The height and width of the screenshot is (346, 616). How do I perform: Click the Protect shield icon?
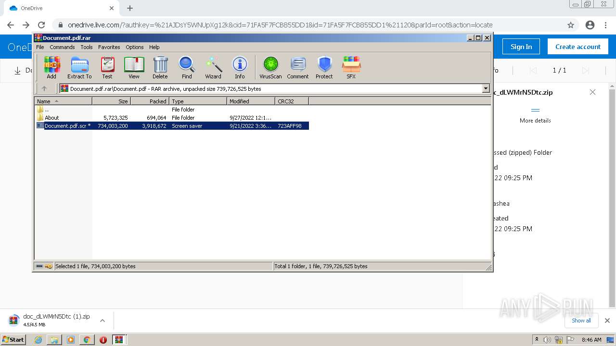tap(324, 67)
